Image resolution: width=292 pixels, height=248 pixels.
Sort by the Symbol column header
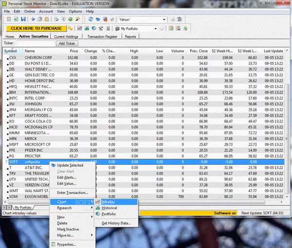tap(13, 51)
